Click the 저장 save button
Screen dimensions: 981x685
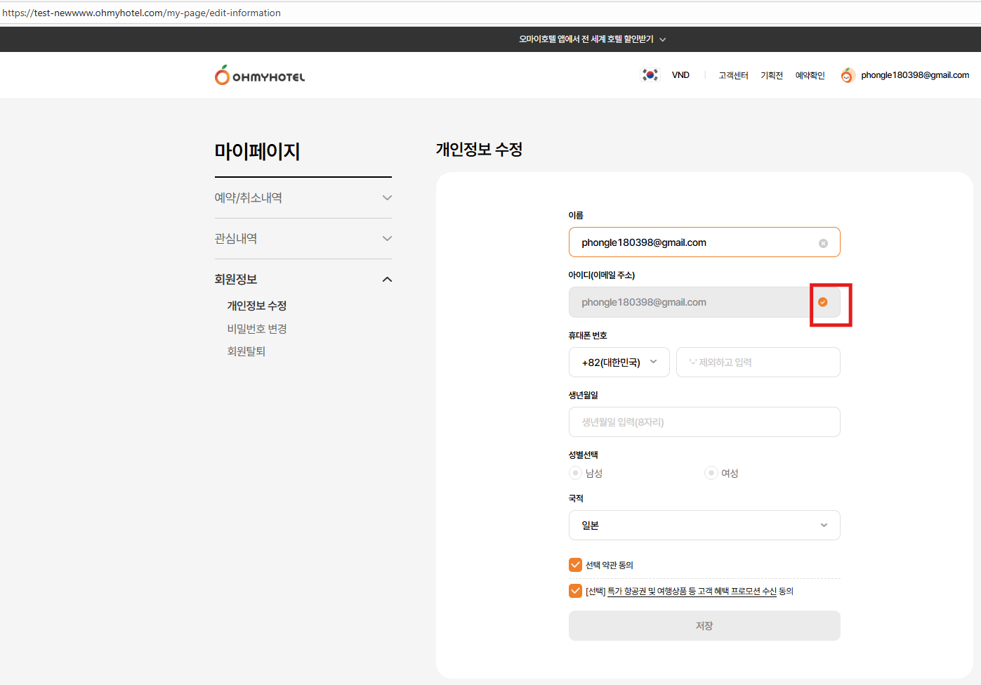704,625
